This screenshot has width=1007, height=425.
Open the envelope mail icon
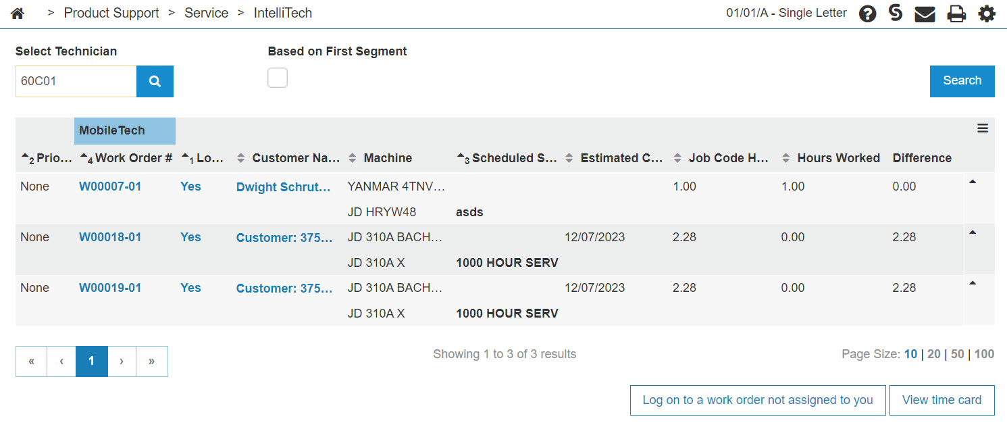(x=925, y=14)
